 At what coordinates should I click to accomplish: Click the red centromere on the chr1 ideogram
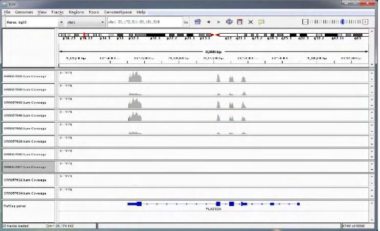(215, 35)
